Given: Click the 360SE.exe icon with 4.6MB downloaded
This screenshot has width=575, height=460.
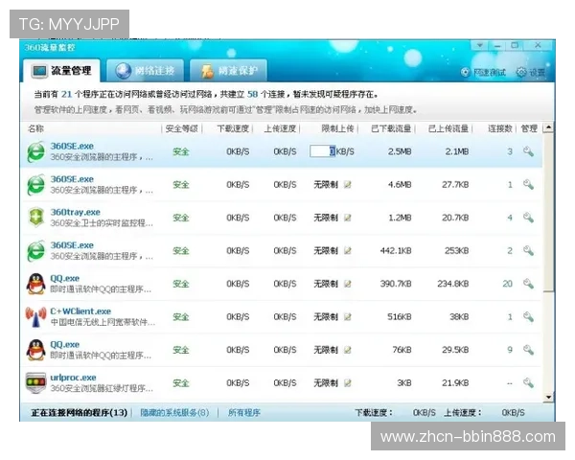Looking at the screenshot, I should 36,185.
